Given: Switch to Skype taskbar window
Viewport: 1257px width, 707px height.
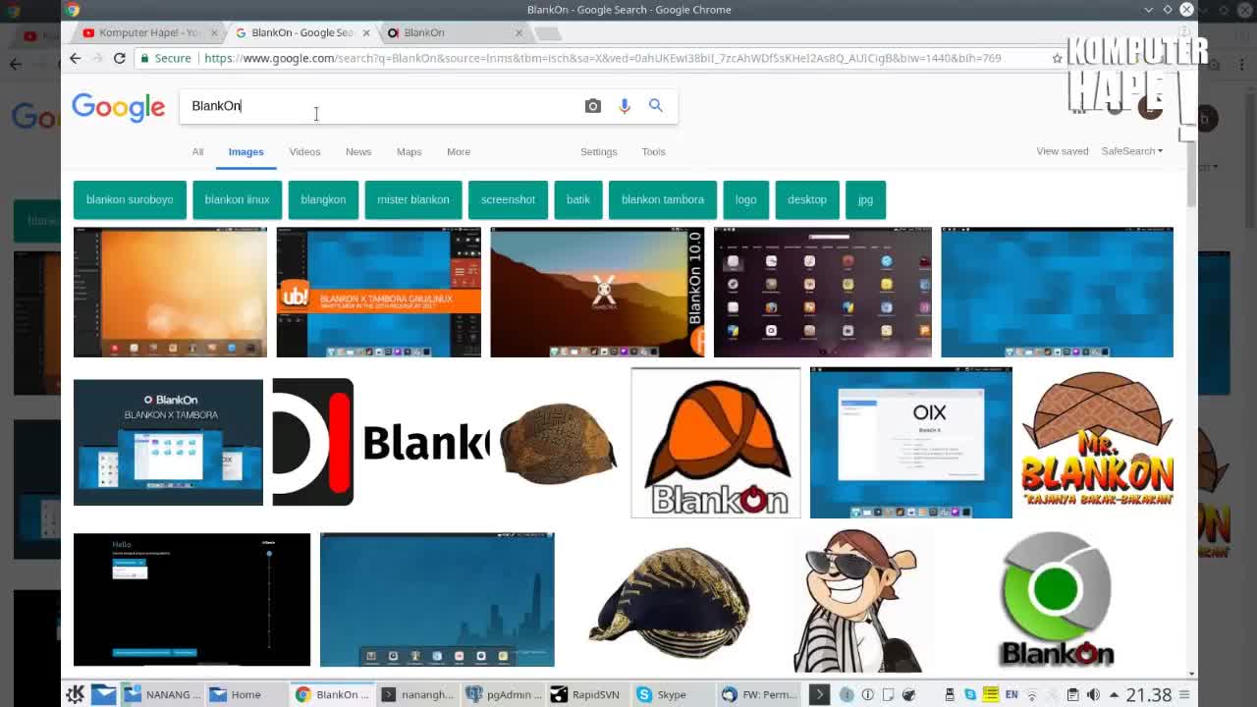Looking at the screenshot, I should click(x=674, y=694).
